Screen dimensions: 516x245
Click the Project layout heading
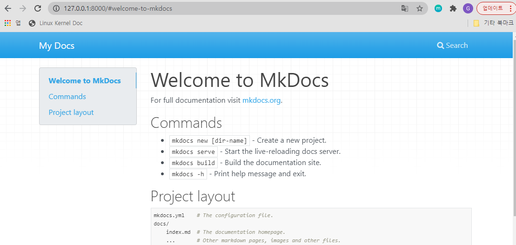click(x=193, y=196)
